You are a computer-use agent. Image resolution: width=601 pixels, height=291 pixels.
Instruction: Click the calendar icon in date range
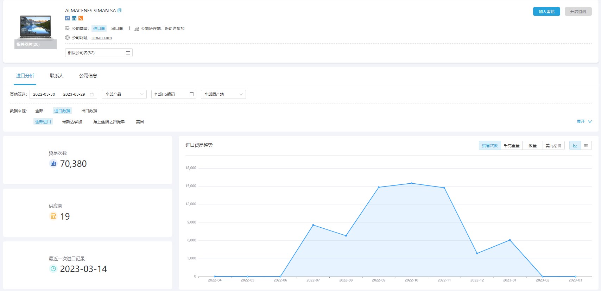point(91,94)
